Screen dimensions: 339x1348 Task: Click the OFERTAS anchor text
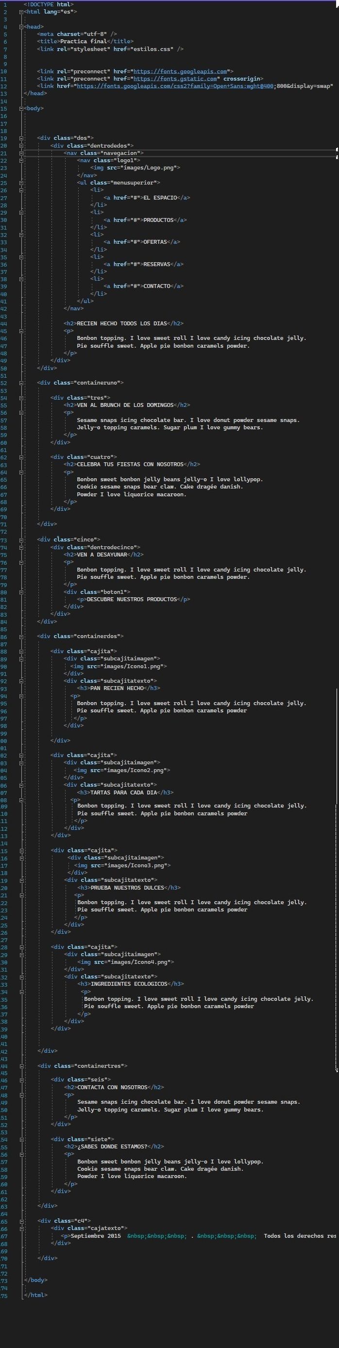(x=155, y=242)
